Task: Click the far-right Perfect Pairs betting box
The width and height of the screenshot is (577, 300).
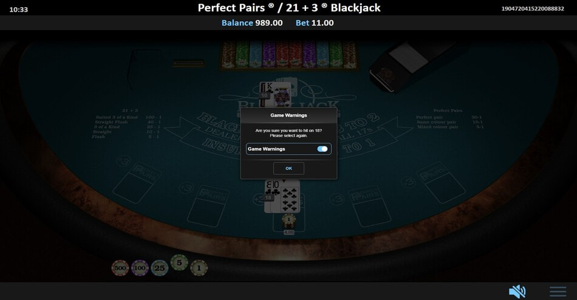Action: pyautogui.click(x=441, y=183)
